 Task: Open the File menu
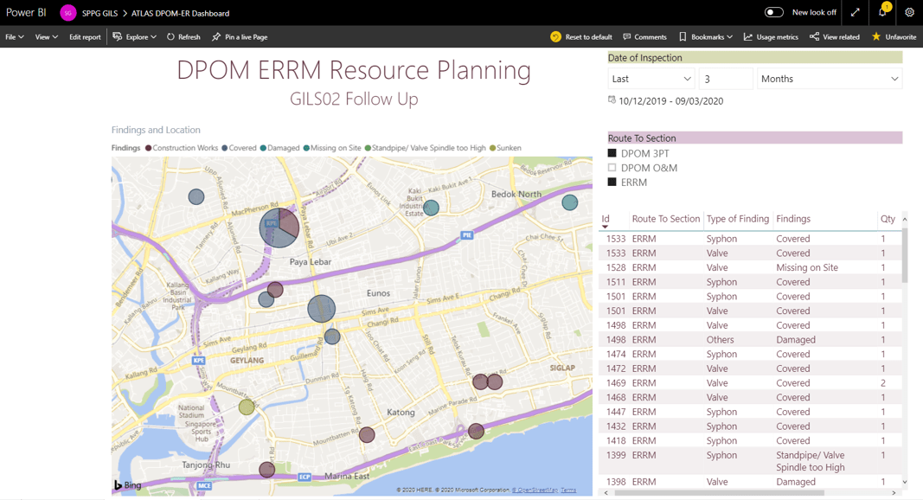click(x=15, y=36)
